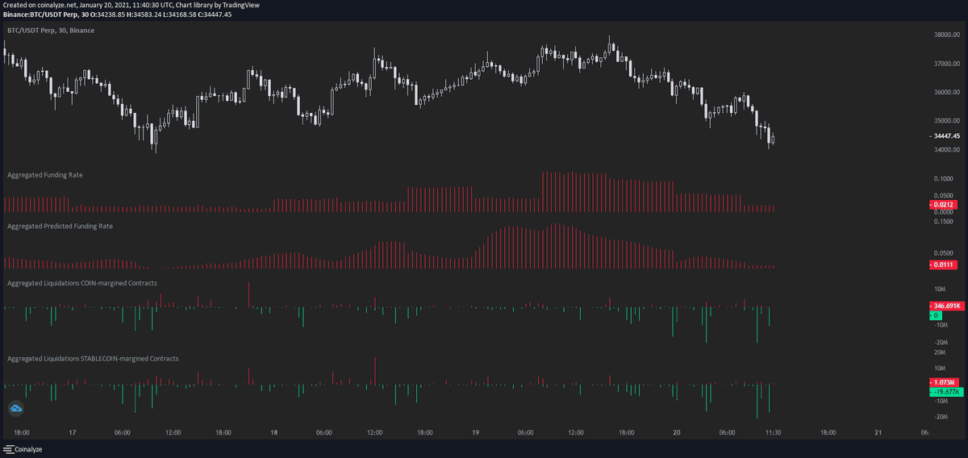The width and height of the screenshot is (968, 458).
Task: Click date 21 on the time axis
Action: 878,433
